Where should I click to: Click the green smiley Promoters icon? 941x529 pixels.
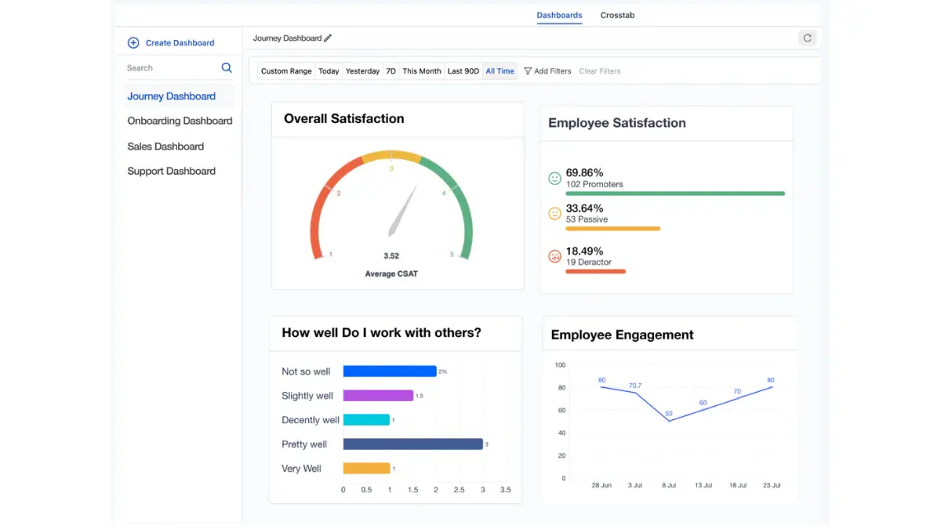(x=554, y=179)
